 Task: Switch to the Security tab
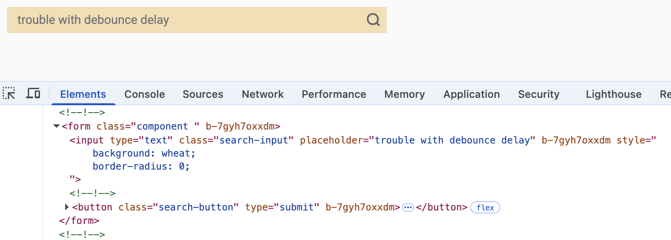pyautogui.click(x=538, y=94)
